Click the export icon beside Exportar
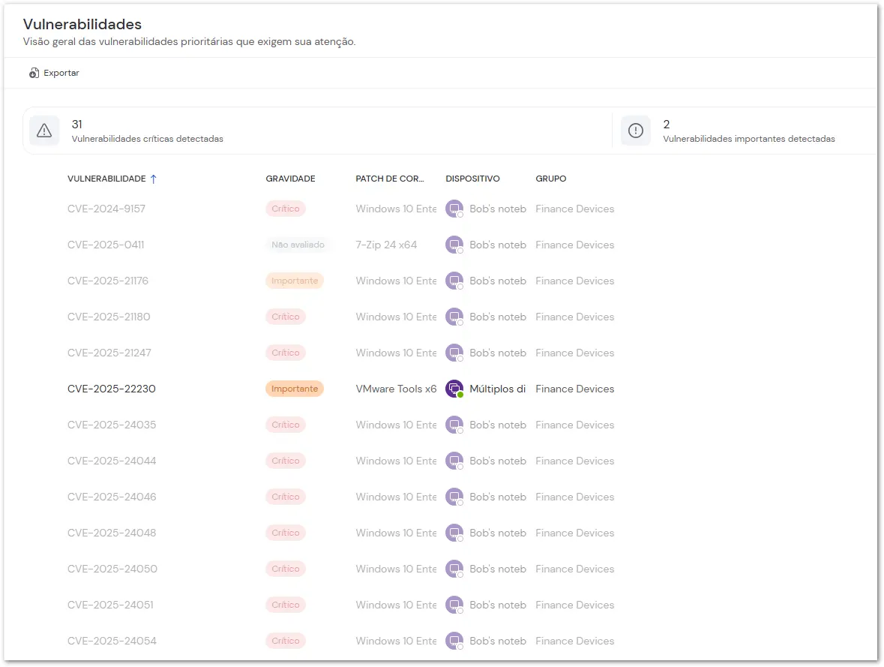The image size is (884, 667). point(34,73)
